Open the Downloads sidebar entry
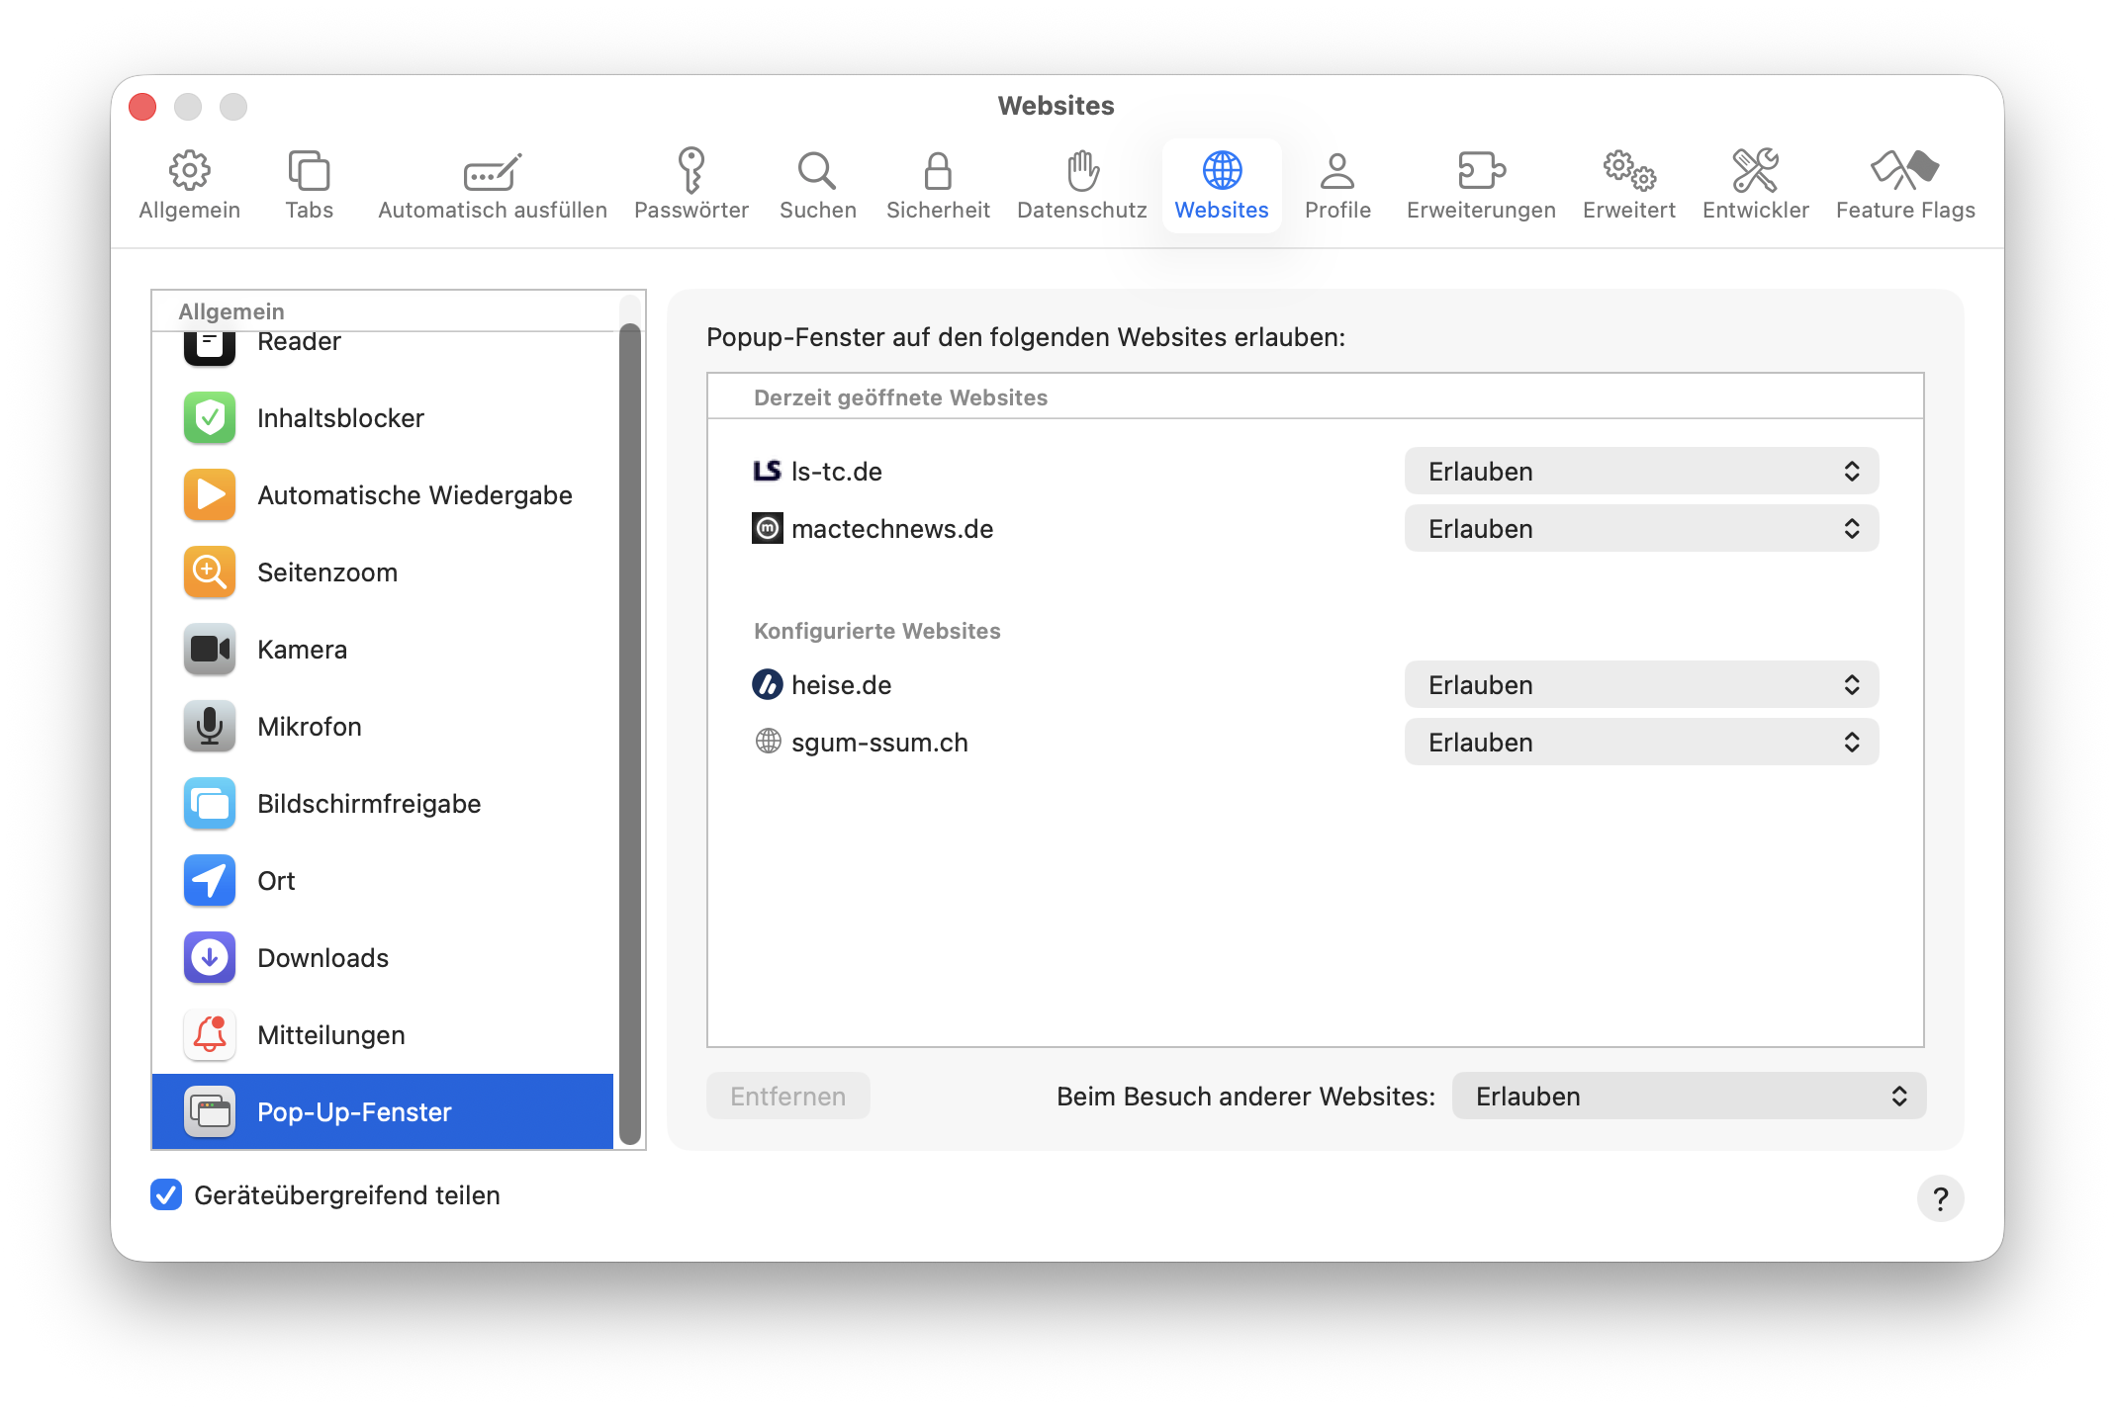2115x1408 pixels. point(322,958)
